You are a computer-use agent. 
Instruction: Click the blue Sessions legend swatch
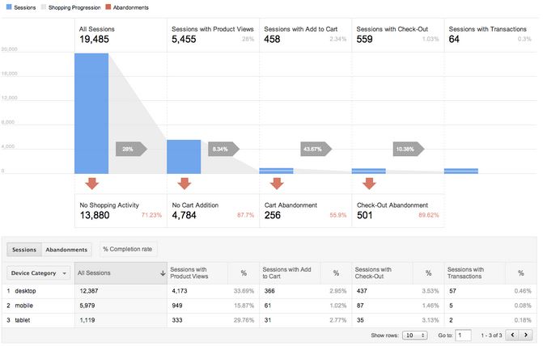click(7, 6)
